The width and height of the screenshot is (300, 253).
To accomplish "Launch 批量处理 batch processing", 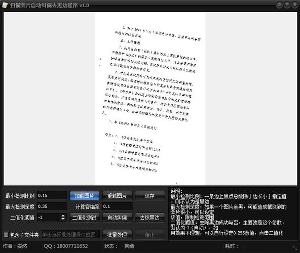I will [x=117, y=235].
